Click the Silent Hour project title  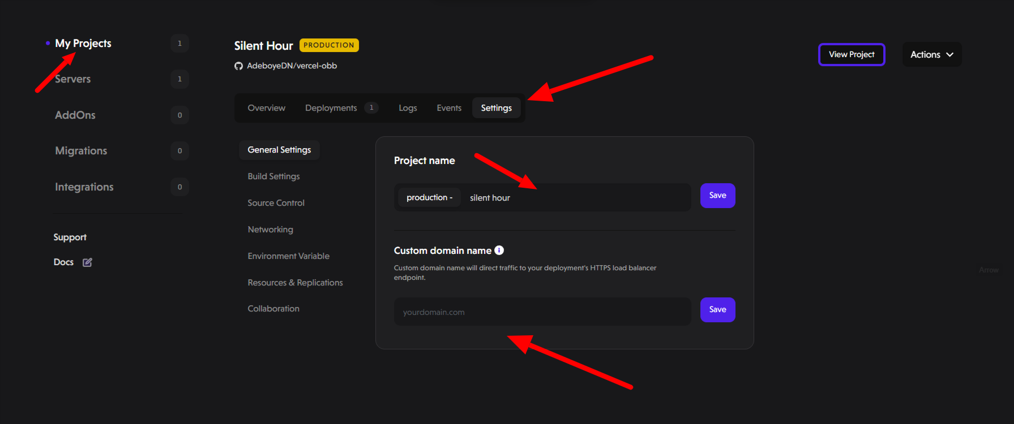264,46
